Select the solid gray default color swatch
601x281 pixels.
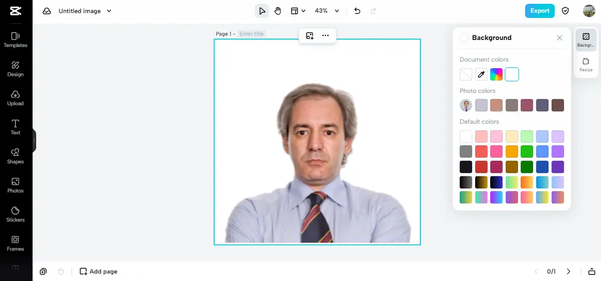(466, 152)
